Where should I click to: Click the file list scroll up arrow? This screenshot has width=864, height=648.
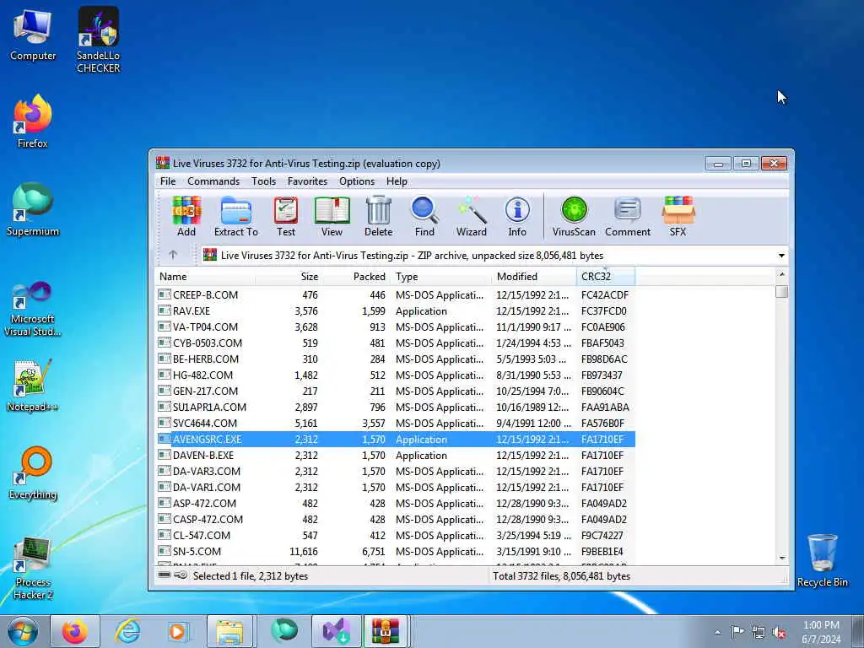781,274
